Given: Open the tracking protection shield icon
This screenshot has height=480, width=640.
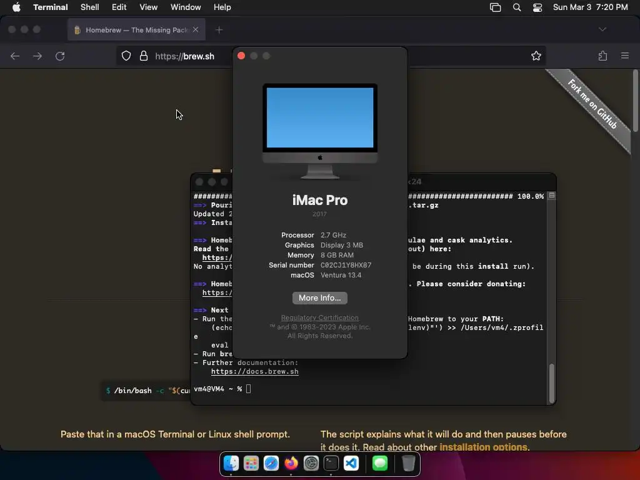Looking at the screenshot, I should (x=126, y=56).
